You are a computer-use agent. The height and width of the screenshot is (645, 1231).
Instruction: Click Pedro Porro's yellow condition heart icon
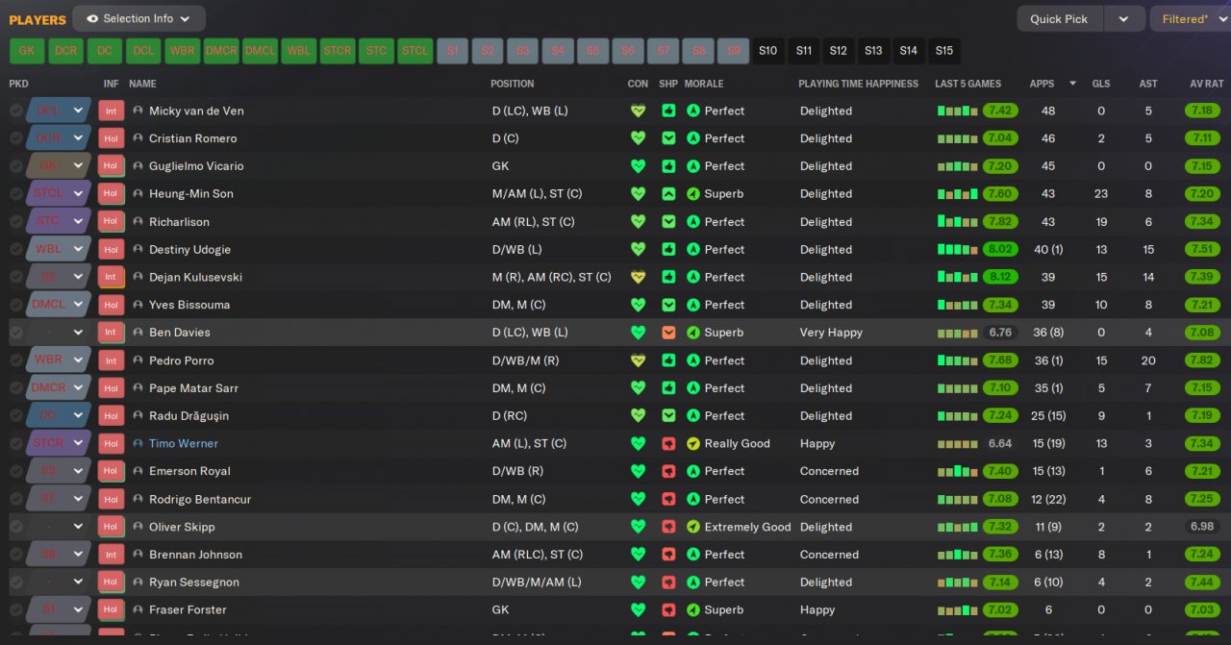[637, 360]
